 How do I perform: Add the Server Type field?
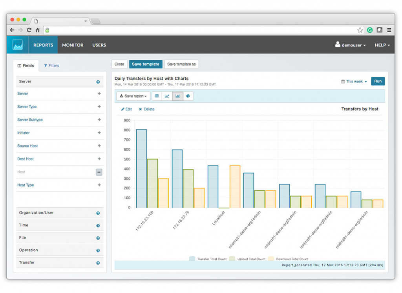(x=99, y=107)
